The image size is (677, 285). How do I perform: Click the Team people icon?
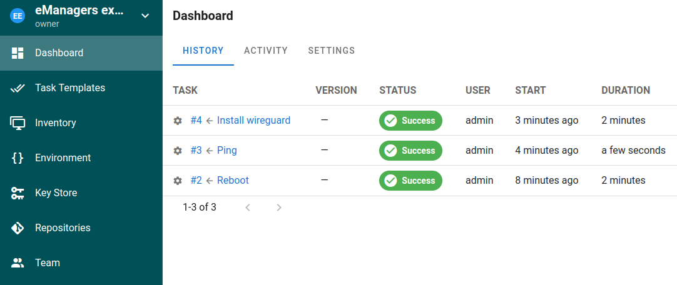18,263
